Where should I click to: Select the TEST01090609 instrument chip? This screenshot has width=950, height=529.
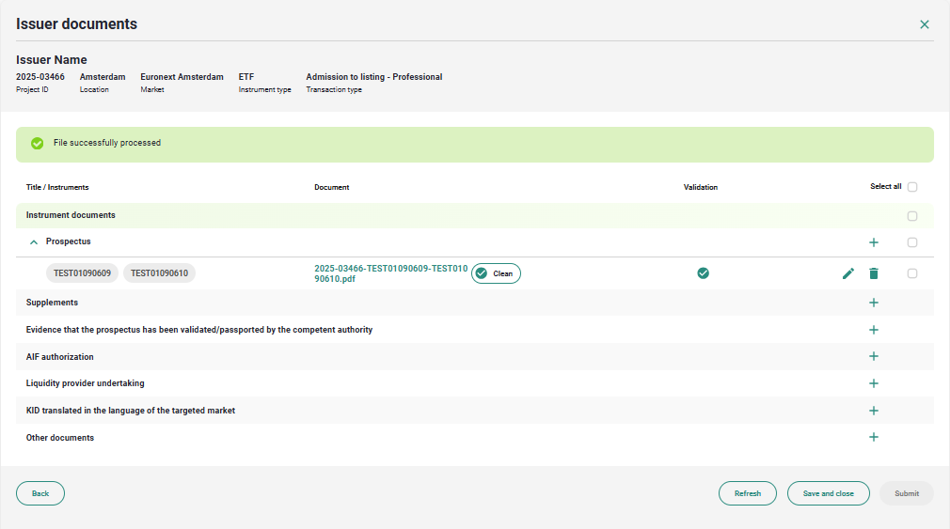click(83, 273)
